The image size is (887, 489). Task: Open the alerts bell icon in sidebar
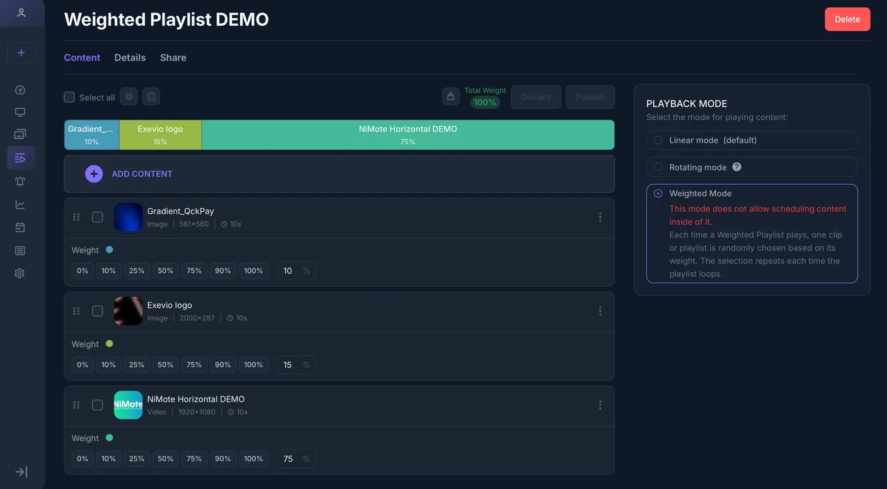pos(20,181)
